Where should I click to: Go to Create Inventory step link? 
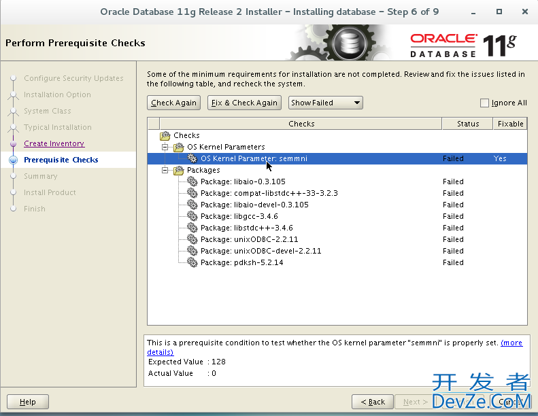(54, 143)
